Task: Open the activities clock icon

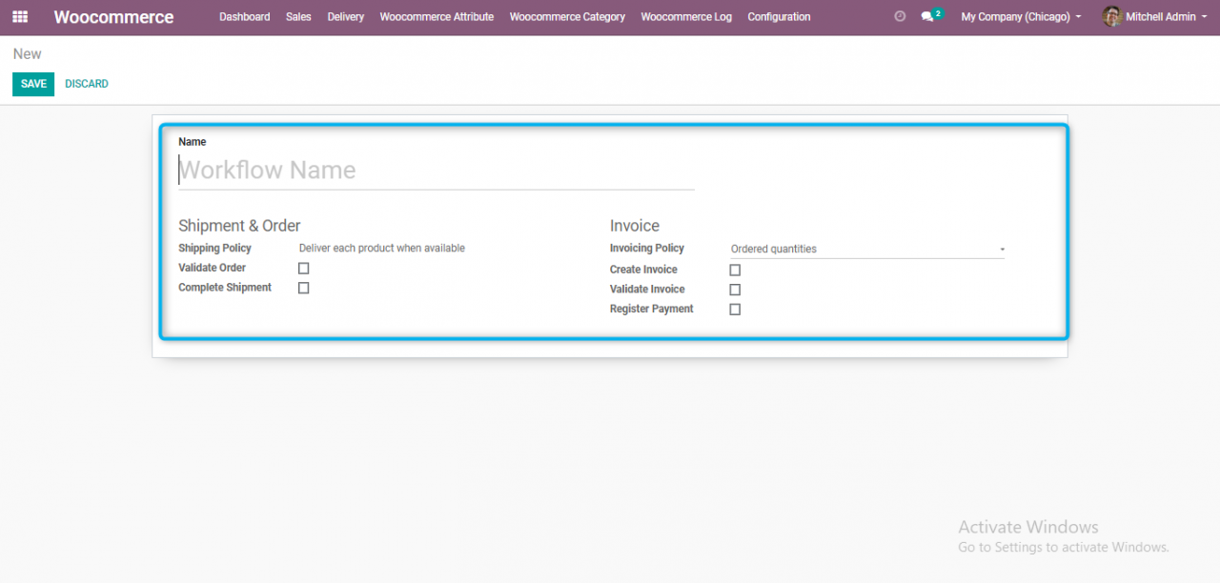Action: click(x=899, y=16)
